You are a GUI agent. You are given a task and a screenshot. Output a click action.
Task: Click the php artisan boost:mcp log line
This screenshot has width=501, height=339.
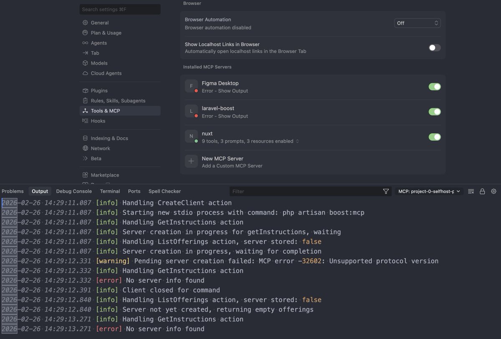tap(183, 213)
